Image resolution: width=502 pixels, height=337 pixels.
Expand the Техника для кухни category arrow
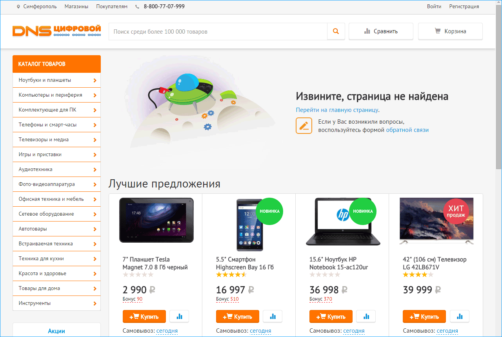point(95,259)
